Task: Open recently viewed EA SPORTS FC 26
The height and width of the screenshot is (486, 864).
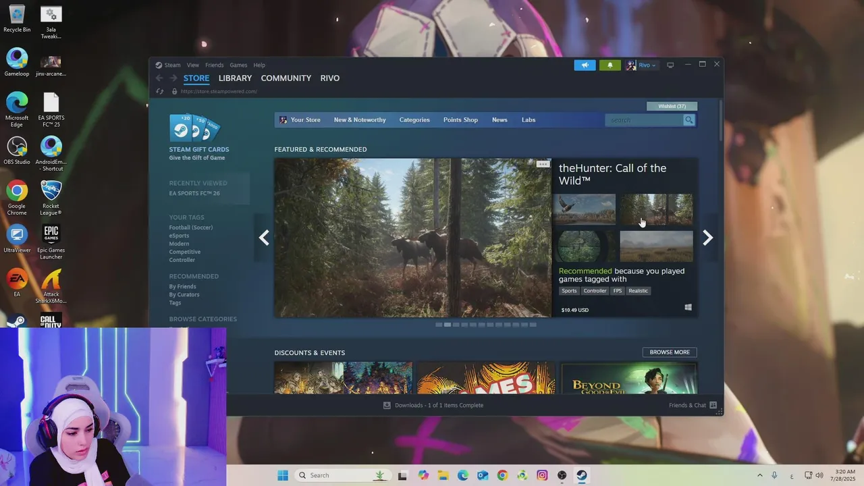Action: pyautogui.click(x=194, y=194)
